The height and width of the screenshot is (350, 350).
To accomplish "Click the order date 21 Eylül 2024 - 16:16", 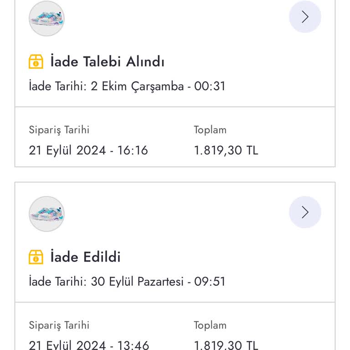I will [88, 150].
